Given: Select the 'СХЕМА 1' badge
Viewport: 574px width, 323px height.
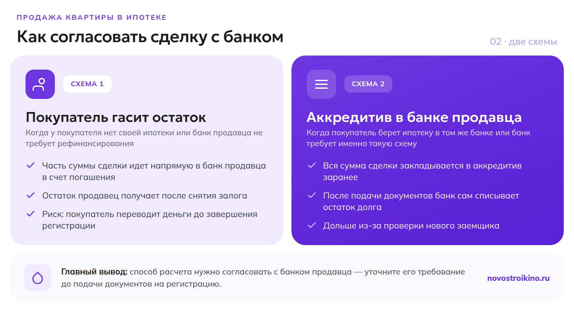Looking at the screenshot, I should pos(87,84).
